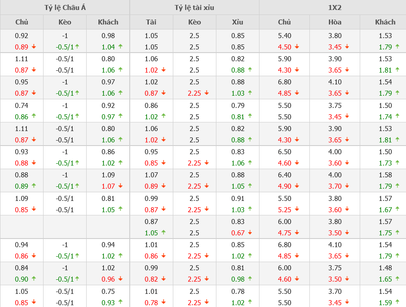Click the green up arrow beside 1.67
406x307 pixels.
[397, 210]
